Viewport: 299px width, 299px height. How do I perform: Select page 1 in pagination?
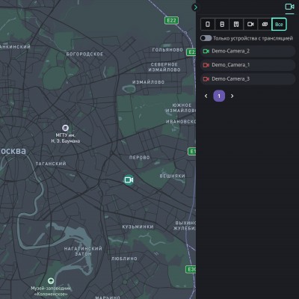click(x=219, y=96)
